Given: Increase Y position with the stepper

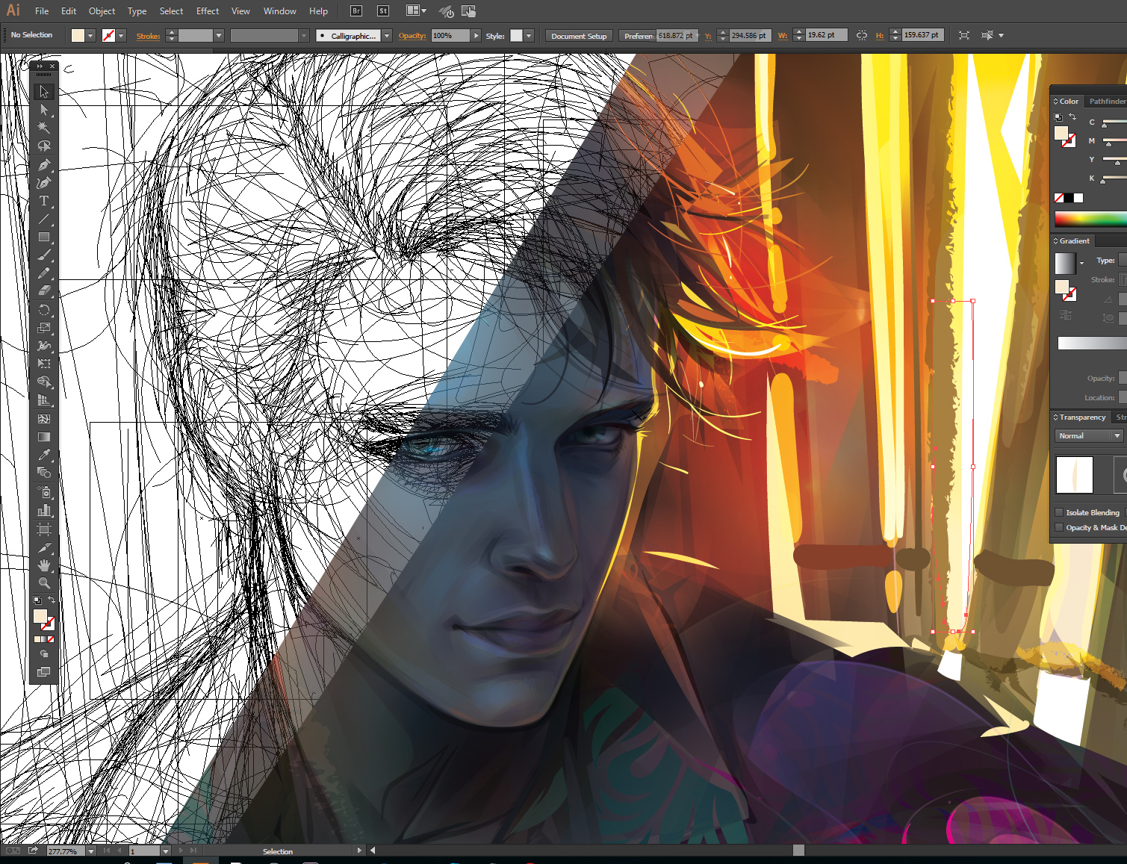Looking at the screenshot, I should coord(722,32).
